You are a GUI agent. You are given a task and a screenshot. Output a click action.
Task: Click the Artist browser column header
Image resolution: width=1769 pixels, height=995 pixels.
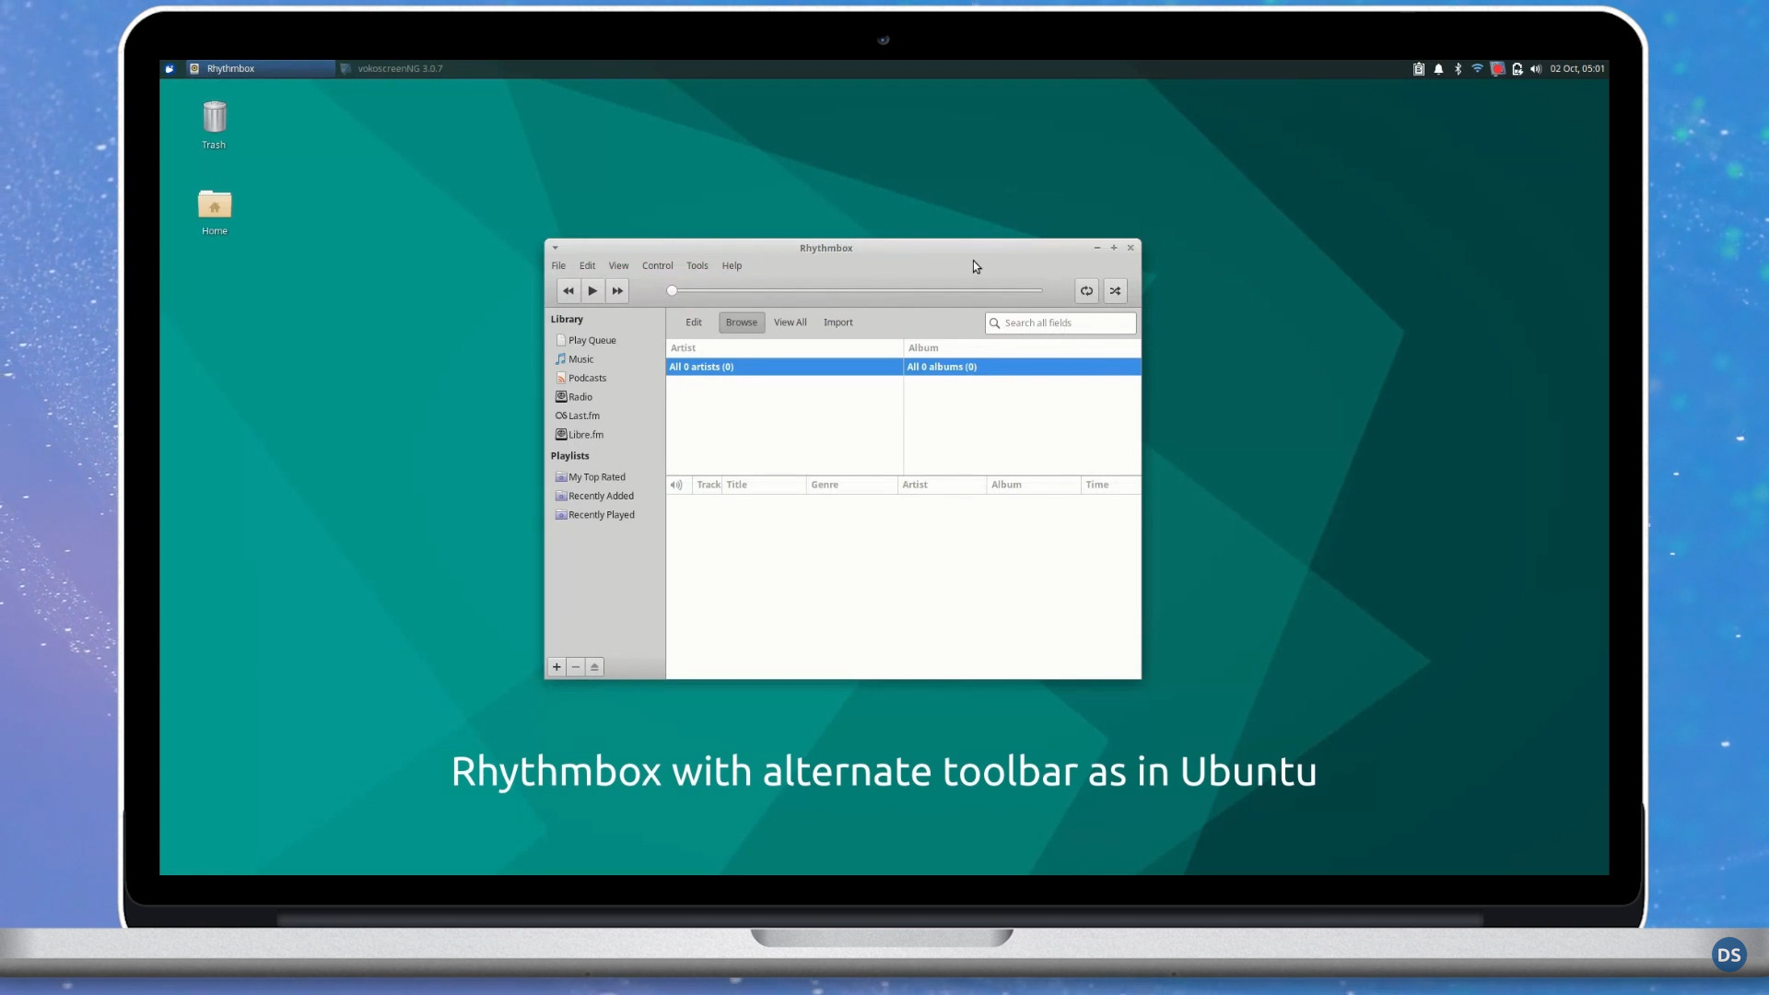[784, 348]
